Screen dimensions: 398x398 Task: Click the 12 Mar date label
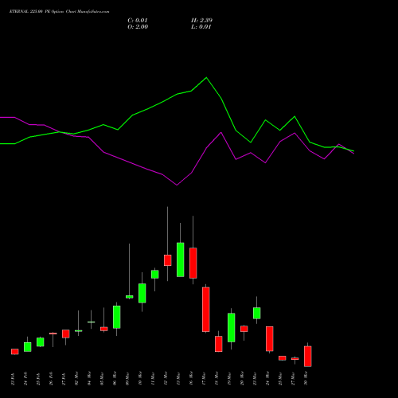coord(166,378)
